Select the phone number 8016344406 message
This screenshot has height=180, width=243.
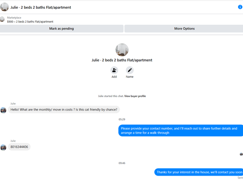coord(19,147)
